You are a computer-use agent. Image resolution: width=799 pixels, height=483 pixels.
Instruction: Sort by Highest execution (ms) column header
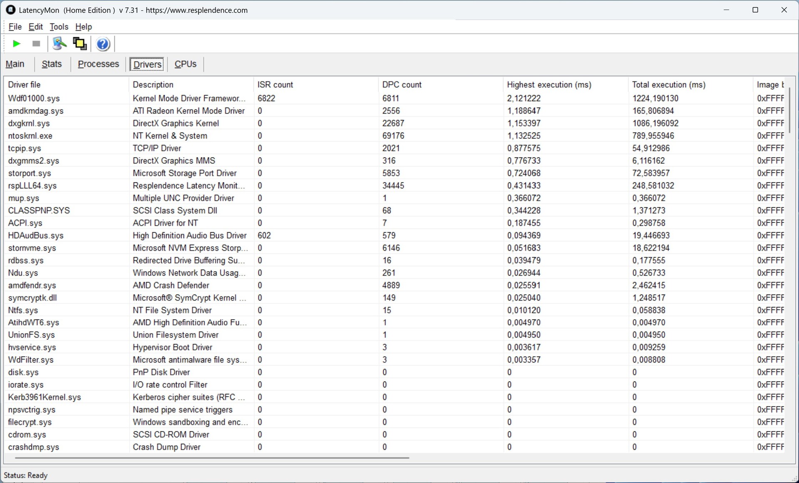click(549, 85)
